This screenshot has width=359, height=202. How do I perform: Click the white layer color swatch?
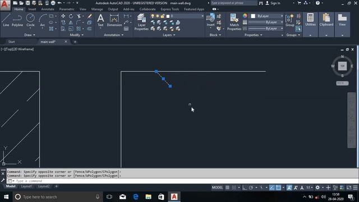click(x=168, y=16)
